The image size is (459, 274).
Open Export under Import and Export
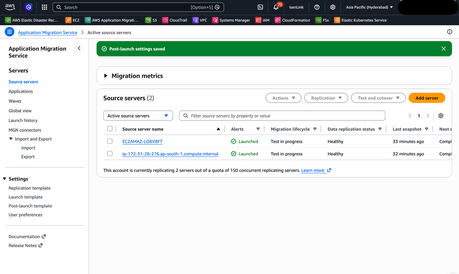(28, 157)
